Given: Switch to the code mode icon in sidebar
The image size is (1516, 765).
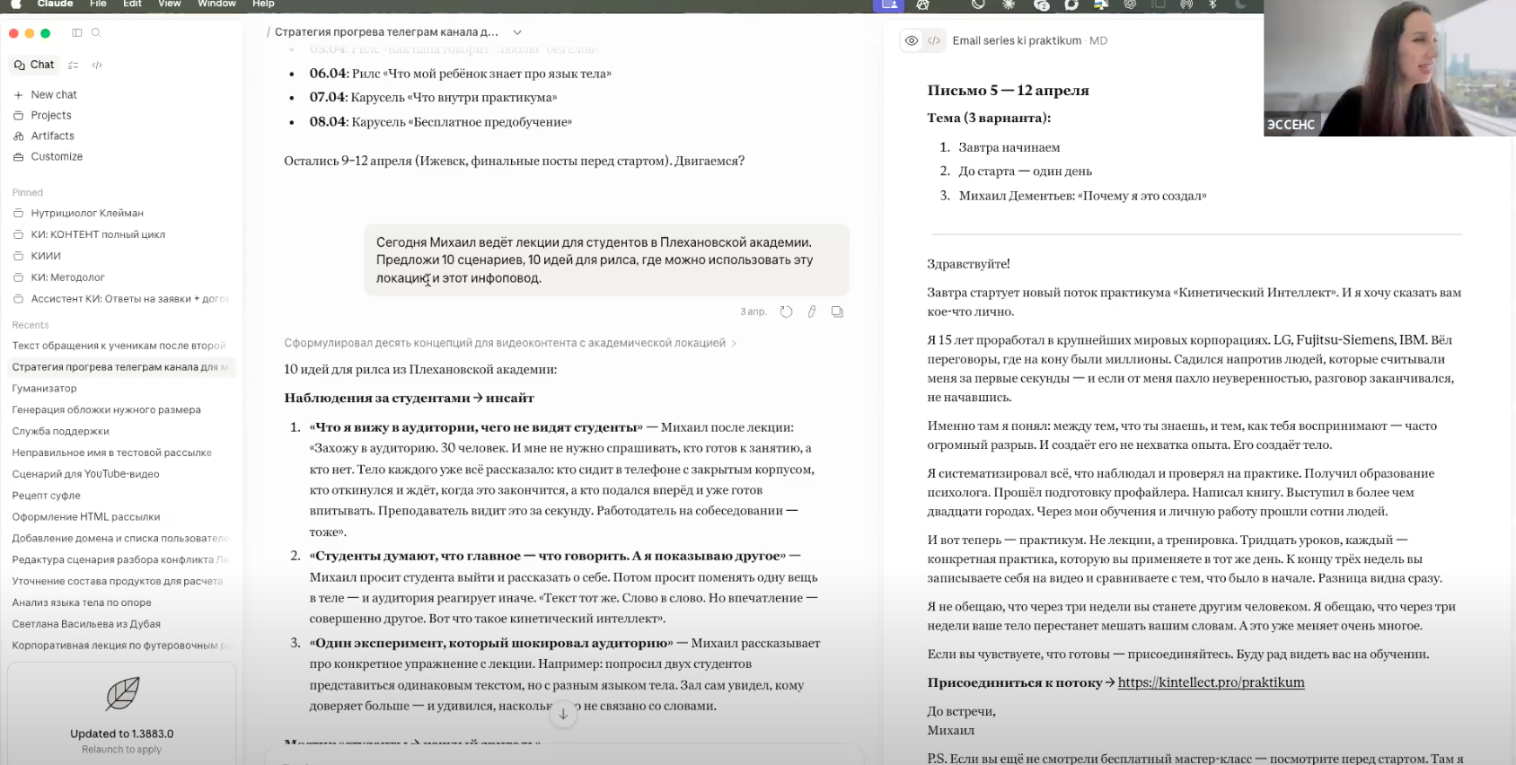Looking at the screenshot, I should 97,65.
